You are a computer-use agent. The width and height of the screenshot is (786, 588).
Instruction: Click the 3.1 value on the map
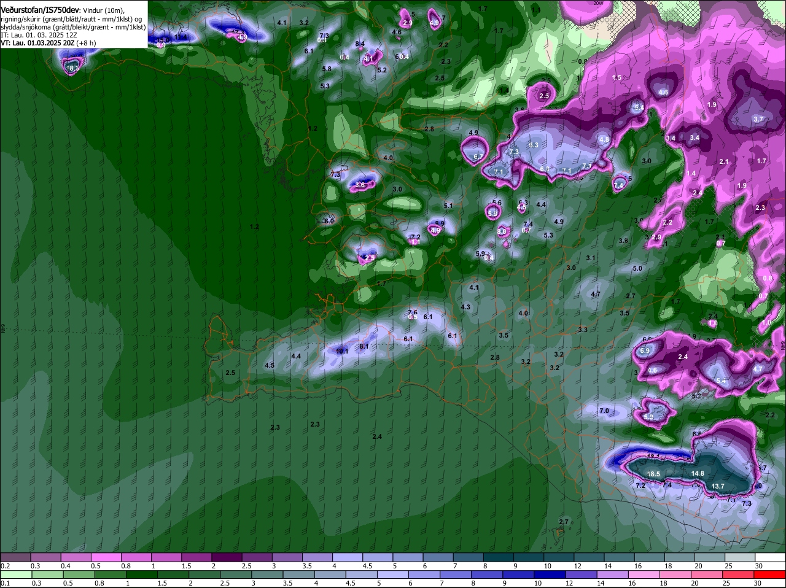click(591, 258)
